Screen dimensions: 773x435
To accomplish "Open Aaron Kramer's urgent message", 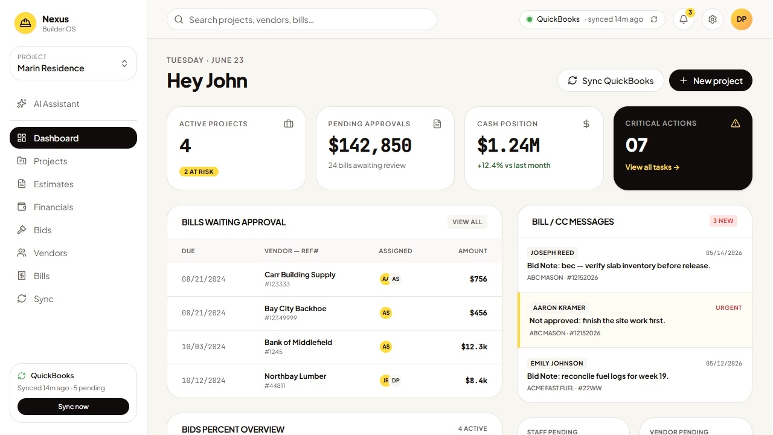I will point(635,320).
